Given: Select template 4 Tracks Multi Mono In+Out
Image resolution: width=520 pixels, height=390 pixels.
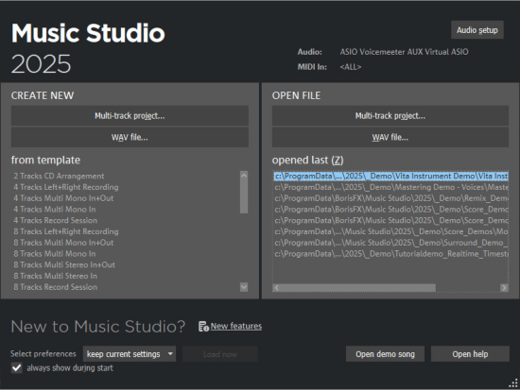Looking at the screenshot, I should (x=63, y=198).
